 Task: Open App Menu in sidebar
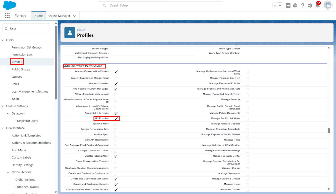click(19, 150)
